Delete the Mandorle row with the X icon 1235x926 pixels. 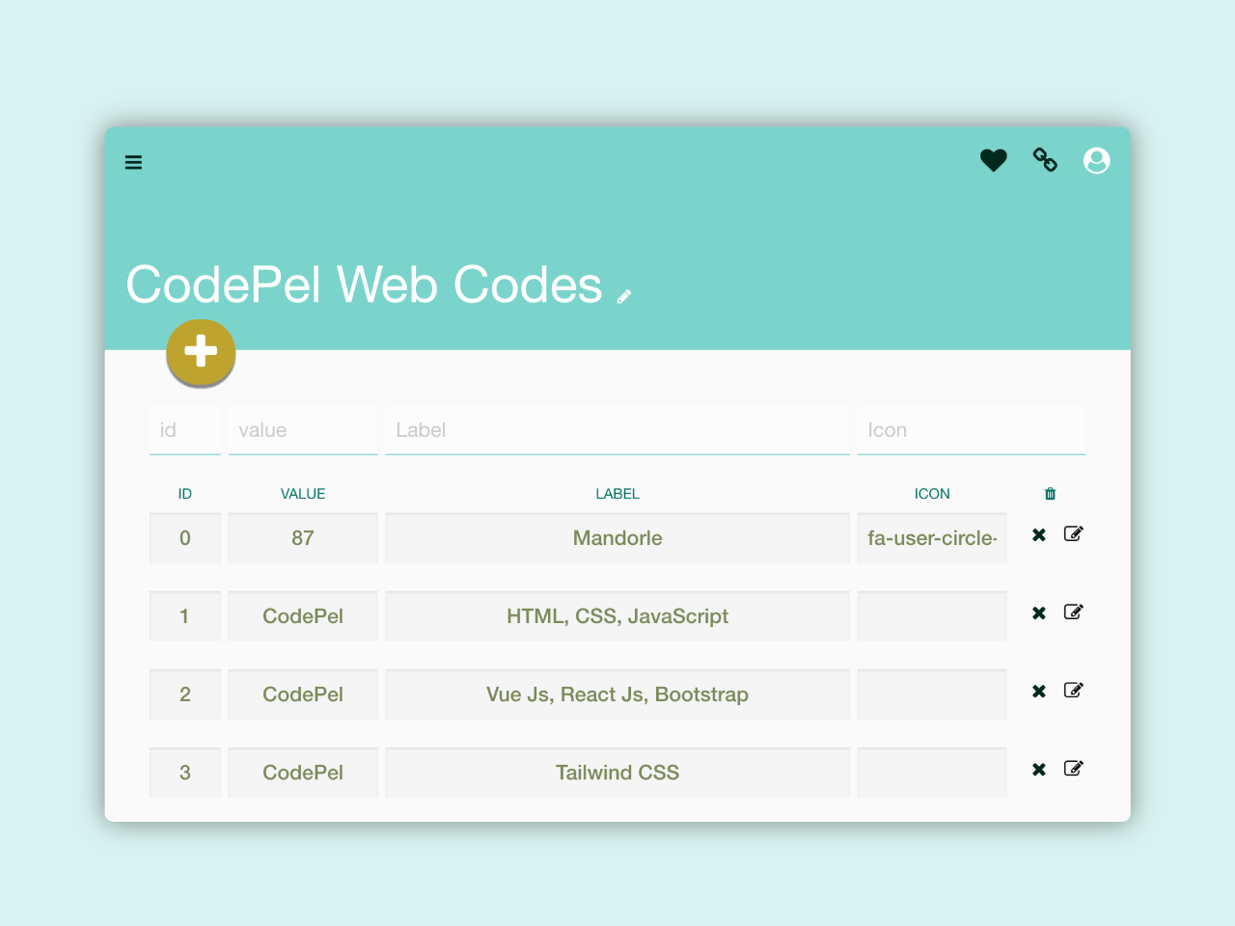tap(1038, 533)
